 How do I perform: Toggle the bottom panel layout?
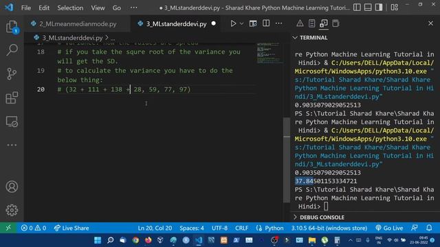click(368, 8)
